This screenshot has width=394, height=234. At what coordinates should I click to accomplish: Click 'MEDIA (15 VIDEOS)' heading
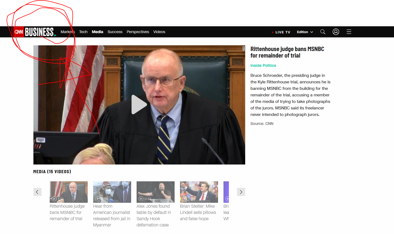(x=52, y=172)
